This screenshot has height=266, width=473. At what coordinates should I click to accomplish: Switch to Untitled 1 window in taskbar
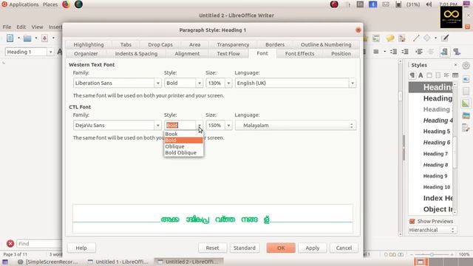click(x=118, y=262)
